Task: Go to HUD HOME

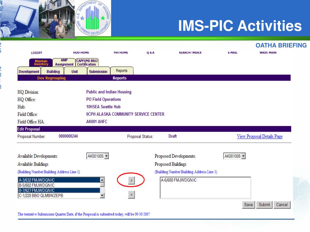Action: (81, 53)
